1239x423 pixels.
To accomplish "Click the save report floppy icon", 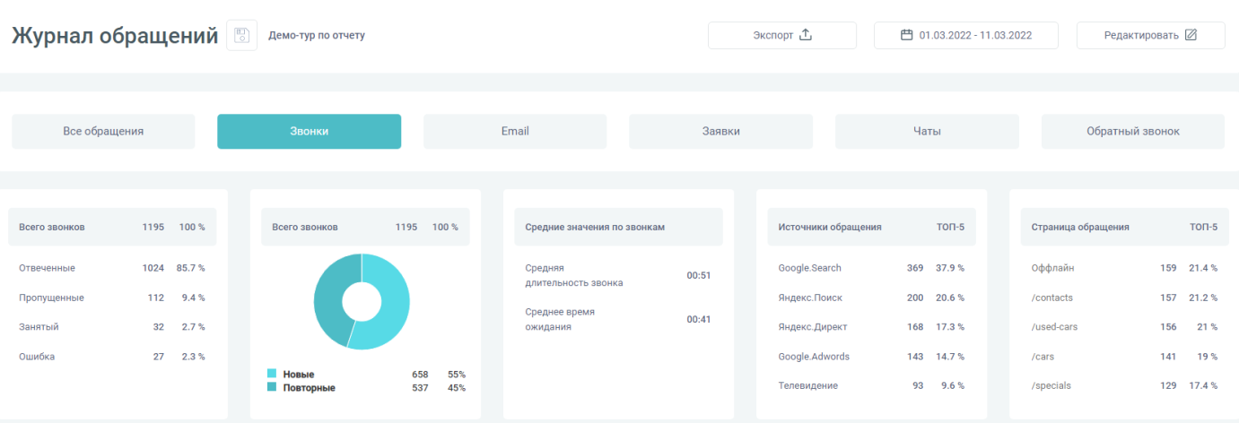I will 241,36.
